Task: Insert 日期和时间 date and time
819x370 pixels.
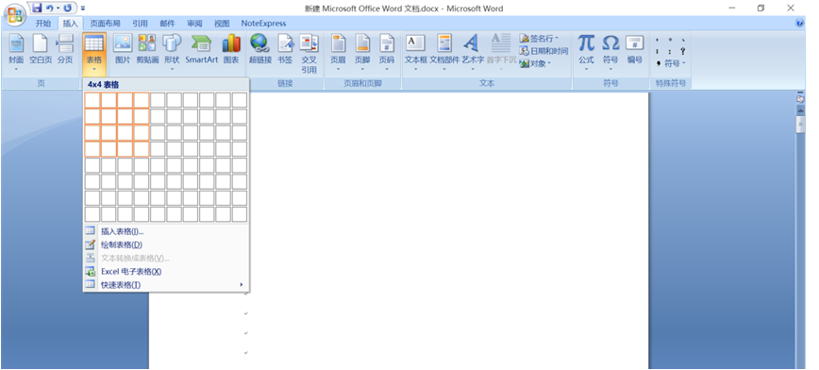Action: tap(543, 51)
